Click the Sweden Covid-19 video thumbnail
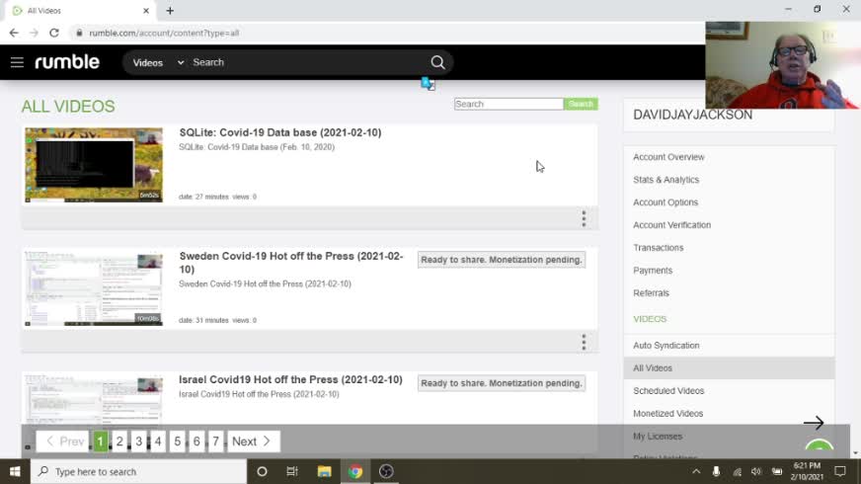 tap(94, 288)
